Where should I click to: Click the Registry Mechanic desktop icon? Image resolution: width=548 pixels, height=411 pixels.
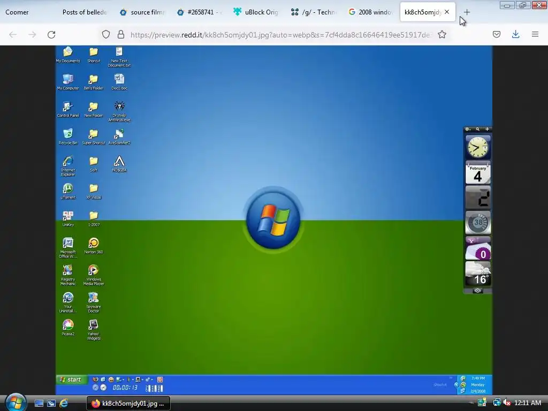click(68, 275)
